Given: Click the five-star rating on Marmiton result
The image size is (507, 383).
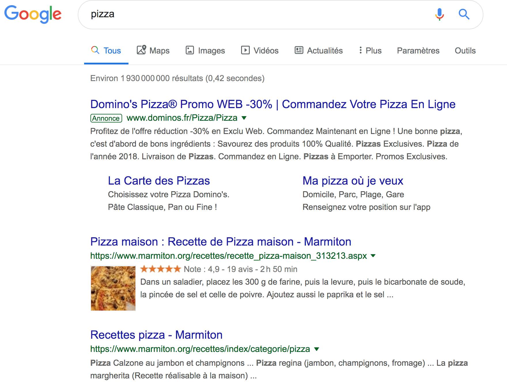Looking at the screenshot, I should tap(160, 269).
